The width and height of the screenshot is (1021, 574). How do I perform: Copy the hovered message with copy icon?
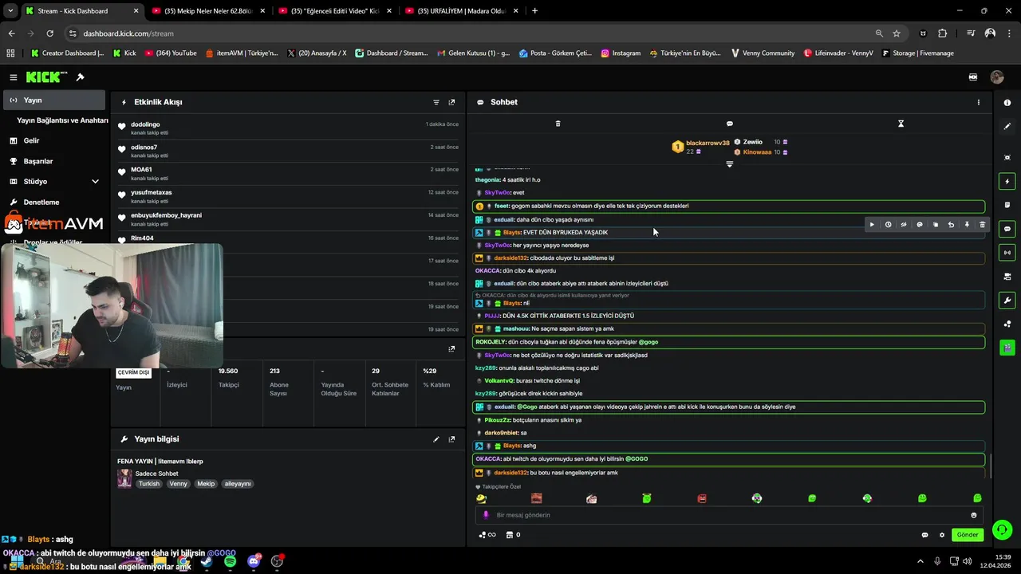pyautogui.click(x=935, y=225)
